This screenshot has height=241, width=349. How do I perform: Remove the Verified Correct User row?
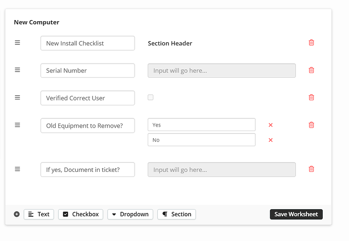pos(311,97)
